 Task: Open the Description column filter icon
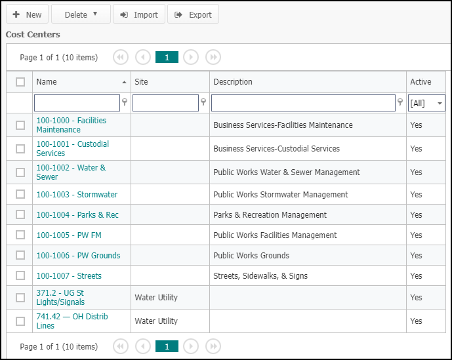pos(400,102)
